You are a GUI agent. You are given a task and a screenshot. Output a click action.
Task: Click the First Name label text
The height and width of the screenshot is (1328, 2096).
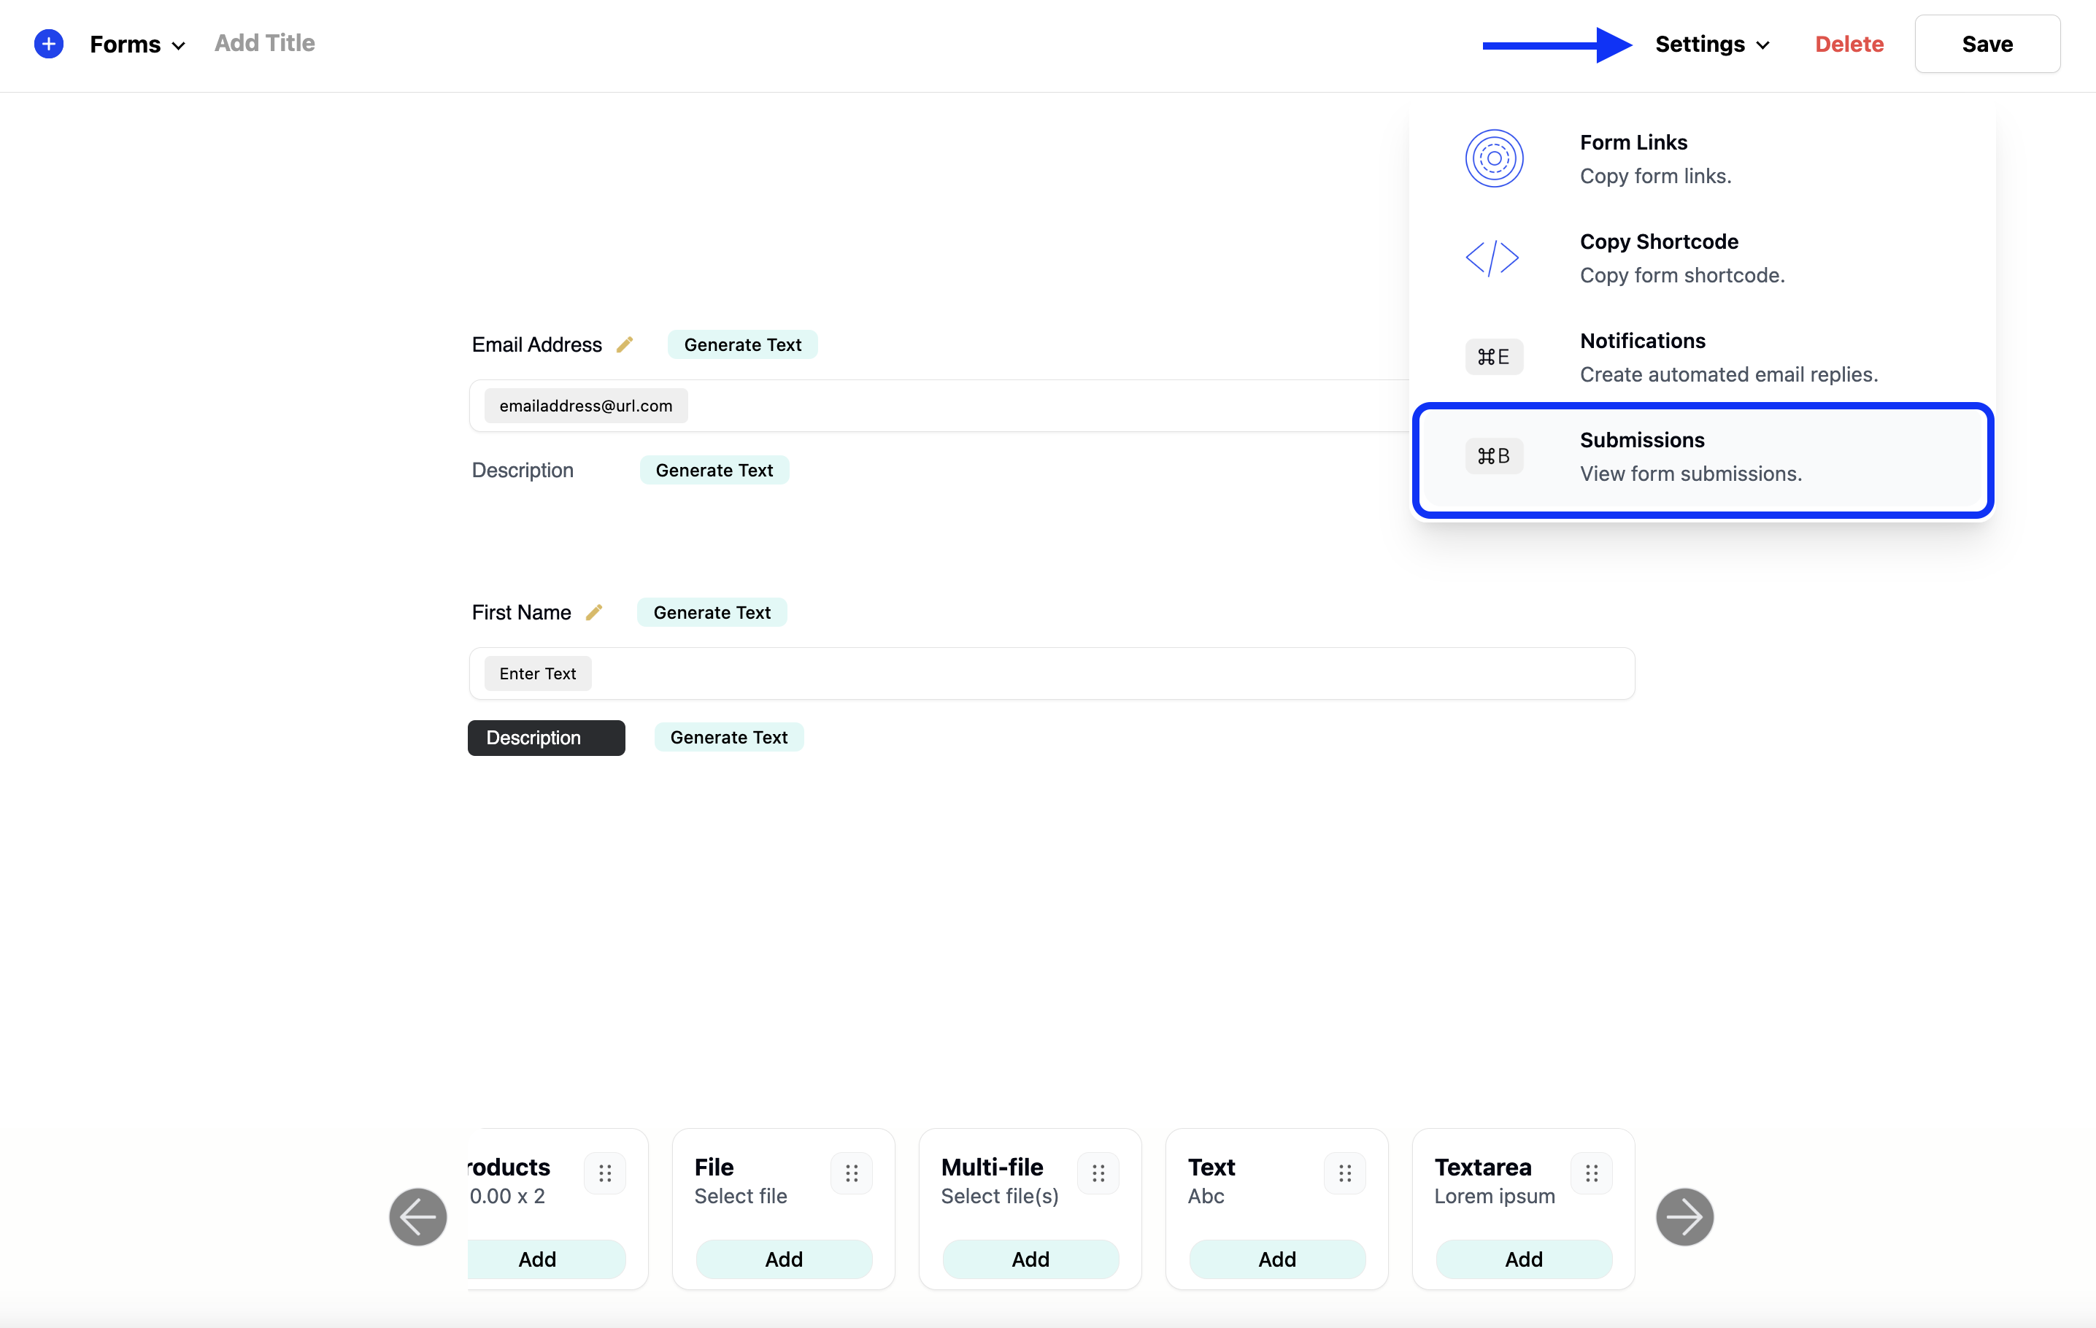[x=521, y=613]
